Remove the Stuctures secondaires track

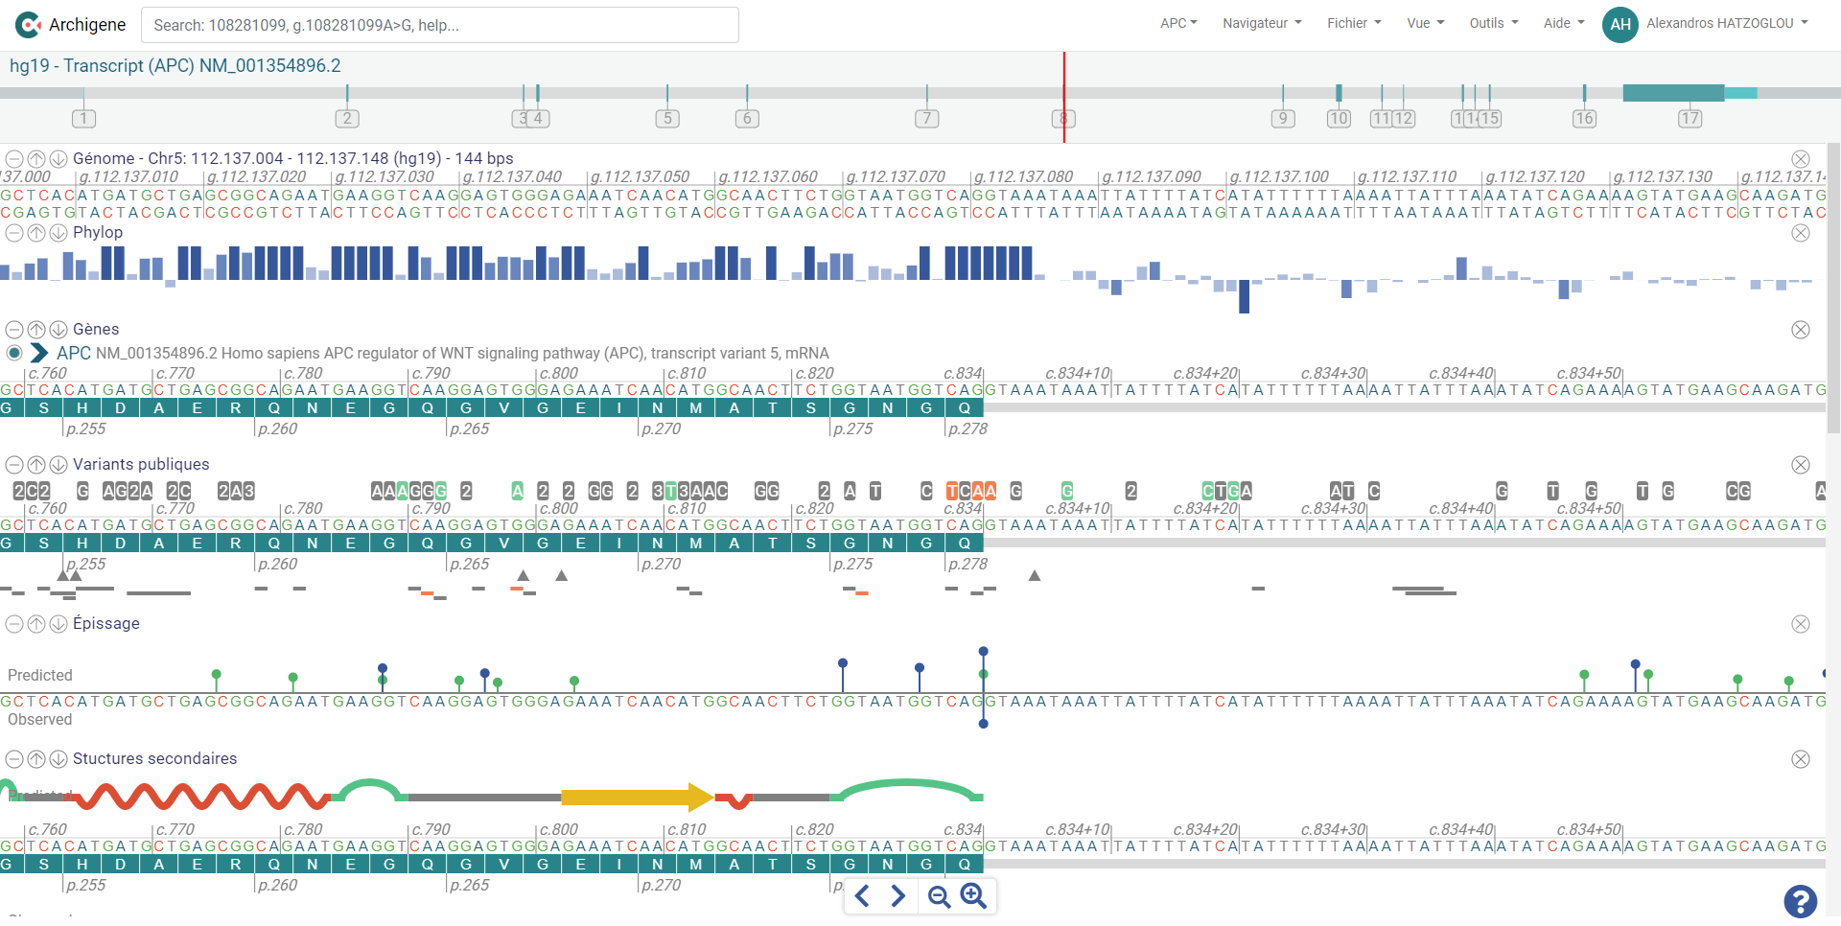(1801, 759)
